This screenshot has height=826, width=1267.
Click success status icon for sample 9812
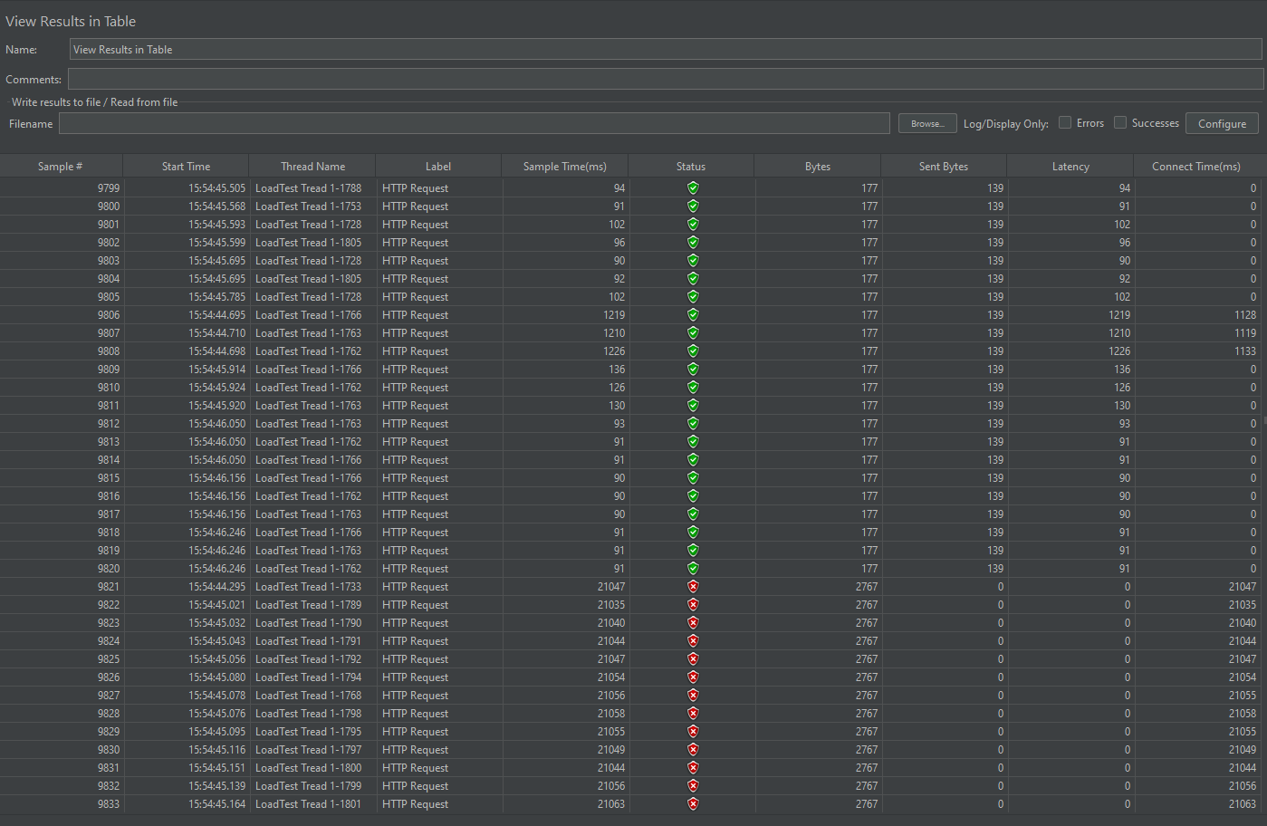693,424
